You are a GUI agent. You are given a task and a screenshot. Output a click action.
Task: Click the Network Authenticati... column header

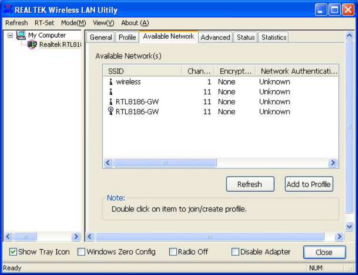297,71
